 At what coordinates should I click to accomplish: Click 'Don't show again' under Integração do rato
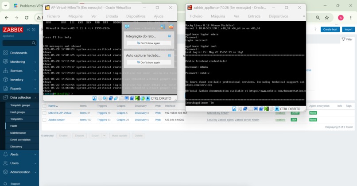[x=149, y=43]
